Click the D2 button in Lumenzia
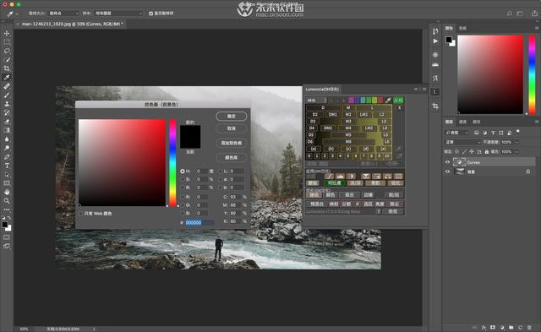 point(314,114)
